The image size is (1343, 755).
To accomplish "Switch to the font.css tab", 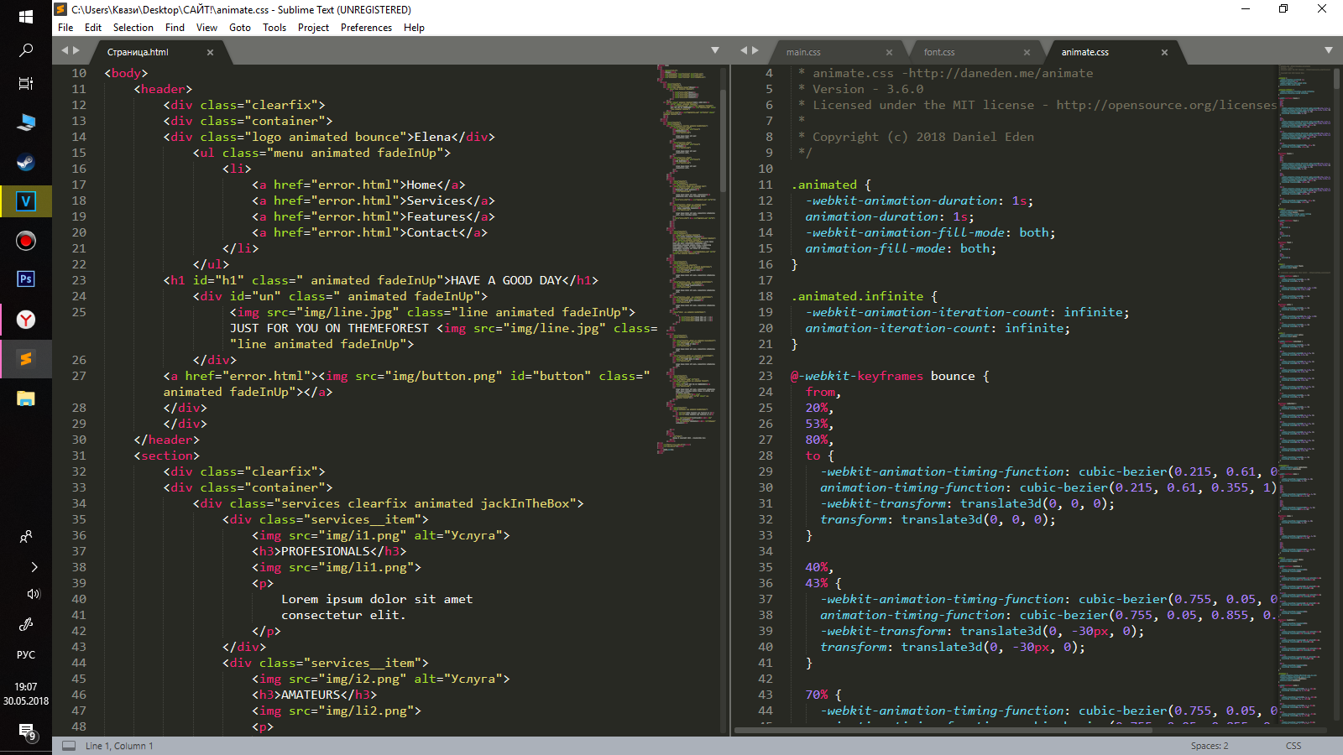I will 939,52.
